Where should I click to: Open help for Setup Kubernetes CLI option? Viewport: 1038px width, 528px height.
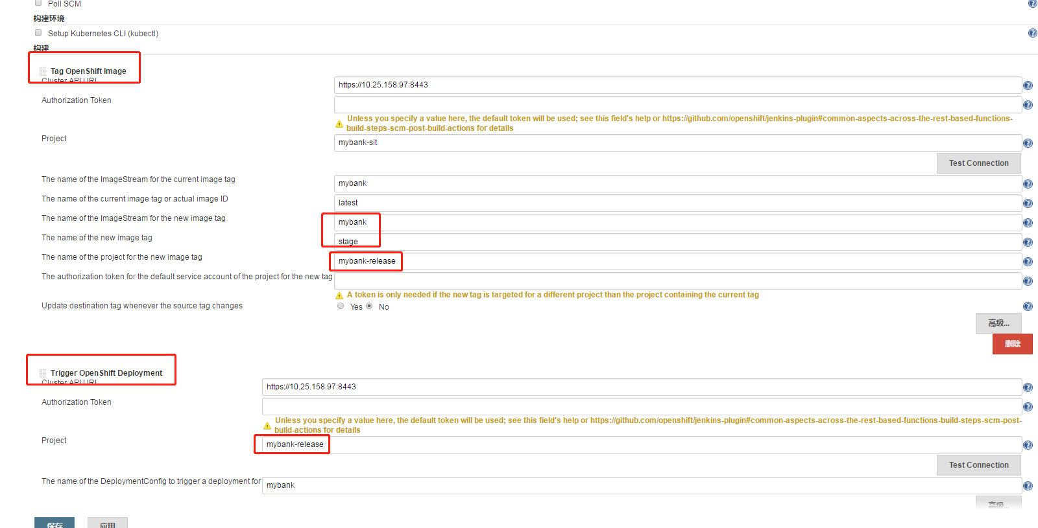tap(1032, 33)
